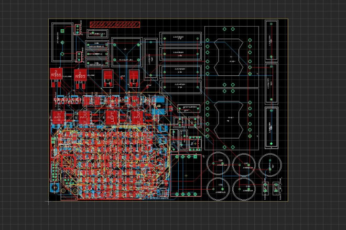Click the blue circular pad at the board corner
Screen dimensions: 346x230
tap(55, 188)
